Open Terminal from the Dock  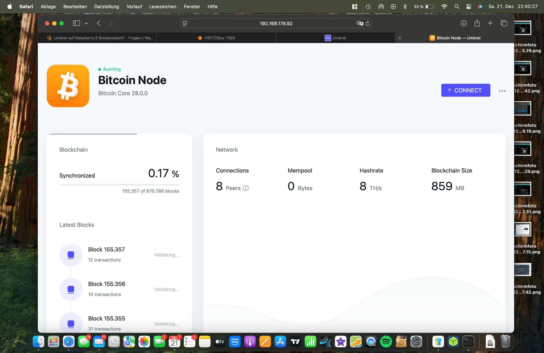(468, 342)
